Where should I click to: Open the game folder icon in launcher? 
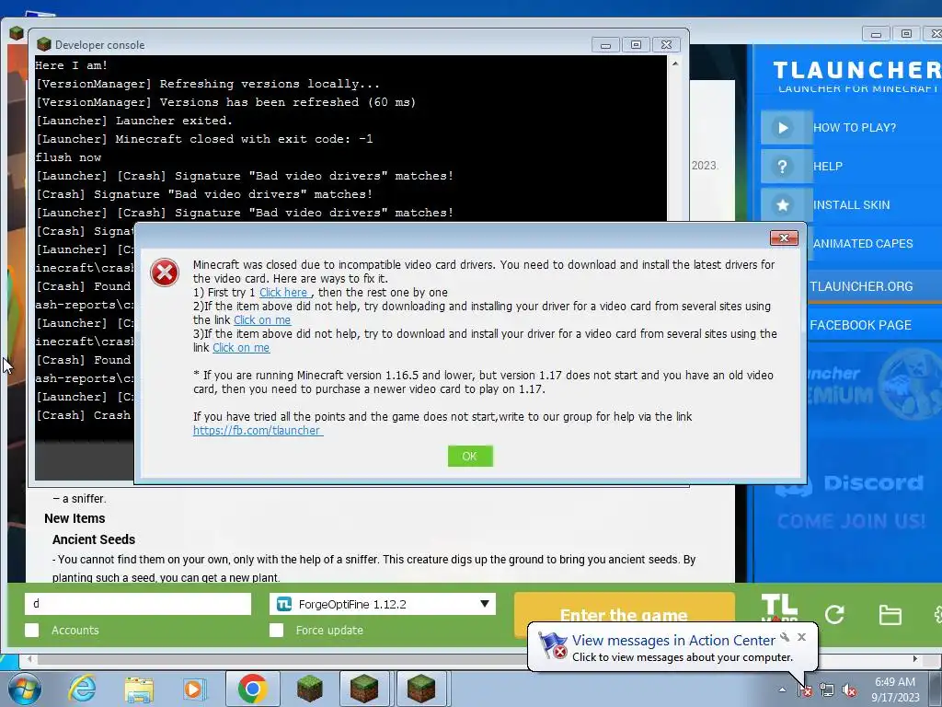890,615
